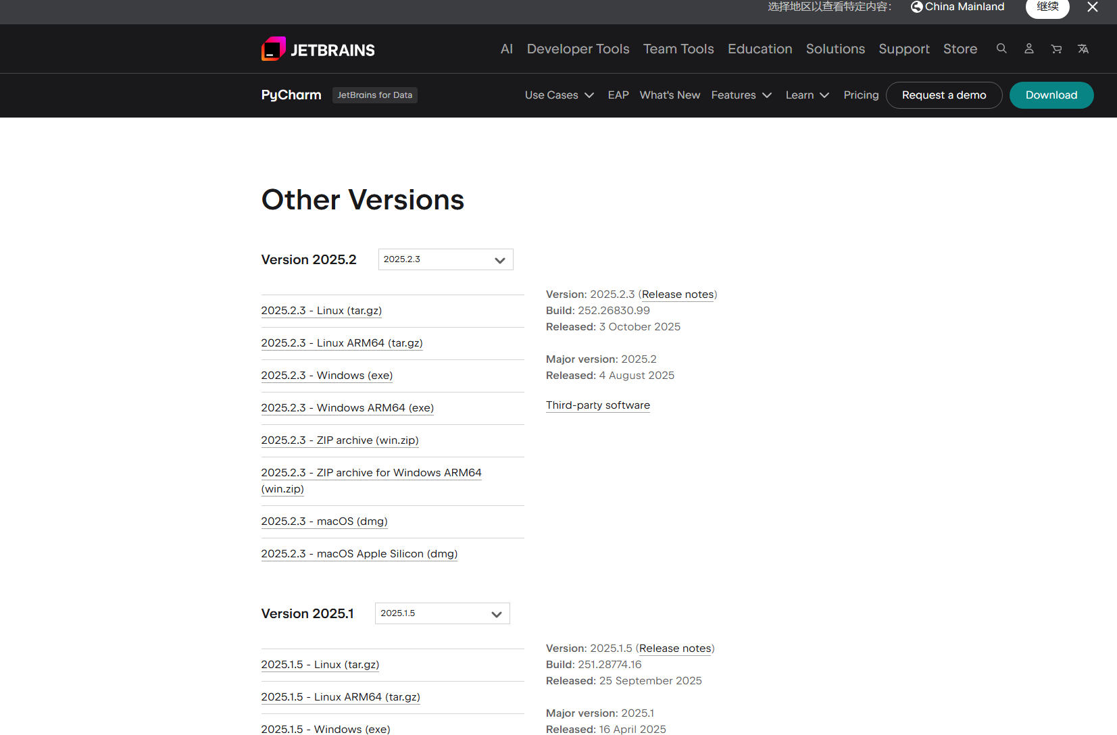The height and width of the screenshot is (735, 1117).
Task: Open the Third-party software link
Action: pyautogui.click(x=598, y=405)
